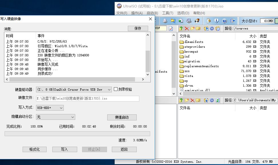Click the write progress bar
The width and height of the screenshot is (278, 165).
pos(77,134)
